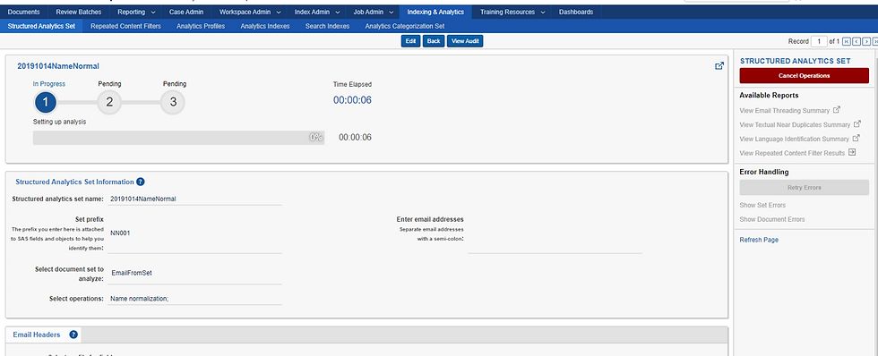
Task: Open View Email Threading Summary link
Action: (x=785, y=111)
